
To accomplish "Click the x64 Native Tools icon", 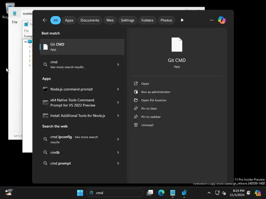I will [x=45, y=103].
